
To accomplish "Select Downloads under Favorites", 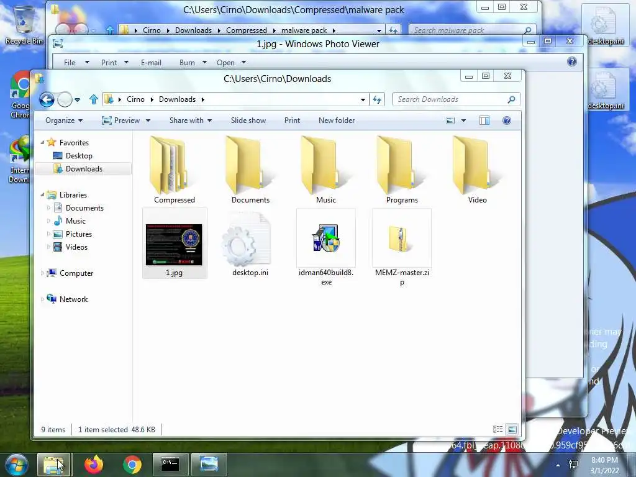I will pos(84,169).
